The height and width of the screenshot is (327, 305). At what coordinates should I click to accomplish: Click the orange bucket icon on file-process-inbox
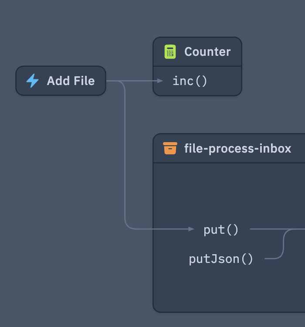(x=170, y=148)
